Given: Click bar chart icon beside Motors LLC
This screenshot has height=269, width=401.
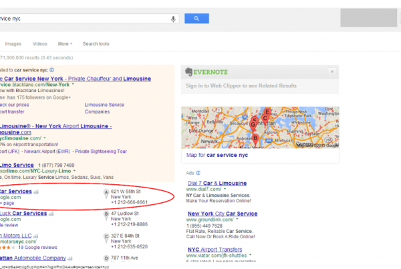Looking at the screenshot, I should coord(35,236).
